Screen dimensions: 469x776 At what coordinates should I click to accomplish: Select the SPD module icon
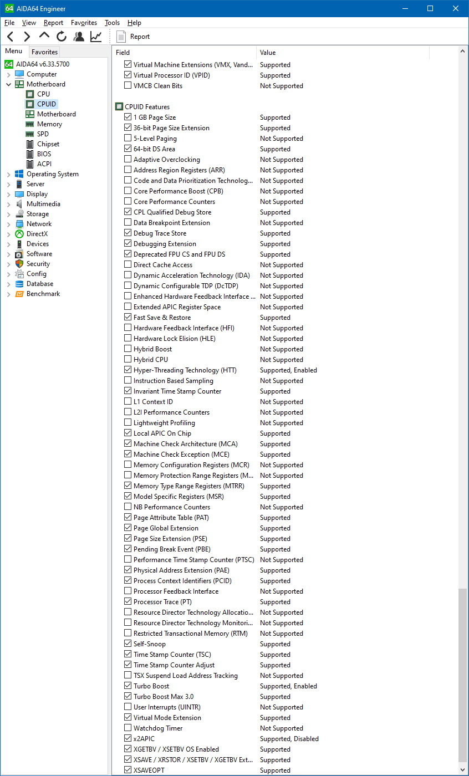coord(30,134)
